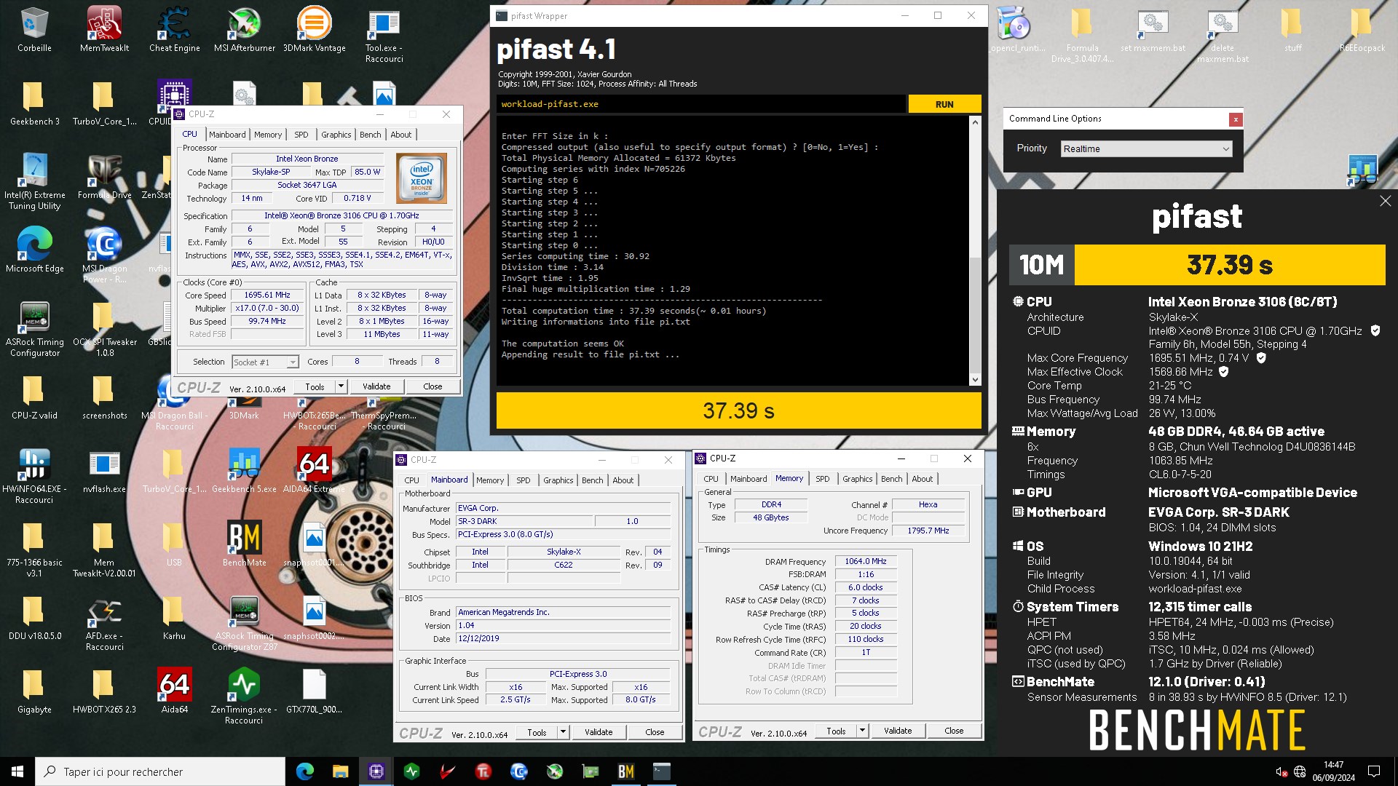Click the yellow RUN button in pifast

[944, 104]
